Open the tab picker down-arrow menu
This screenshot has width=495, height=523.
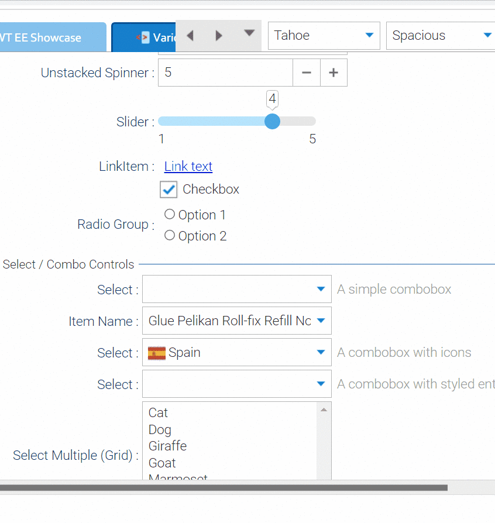249,33
